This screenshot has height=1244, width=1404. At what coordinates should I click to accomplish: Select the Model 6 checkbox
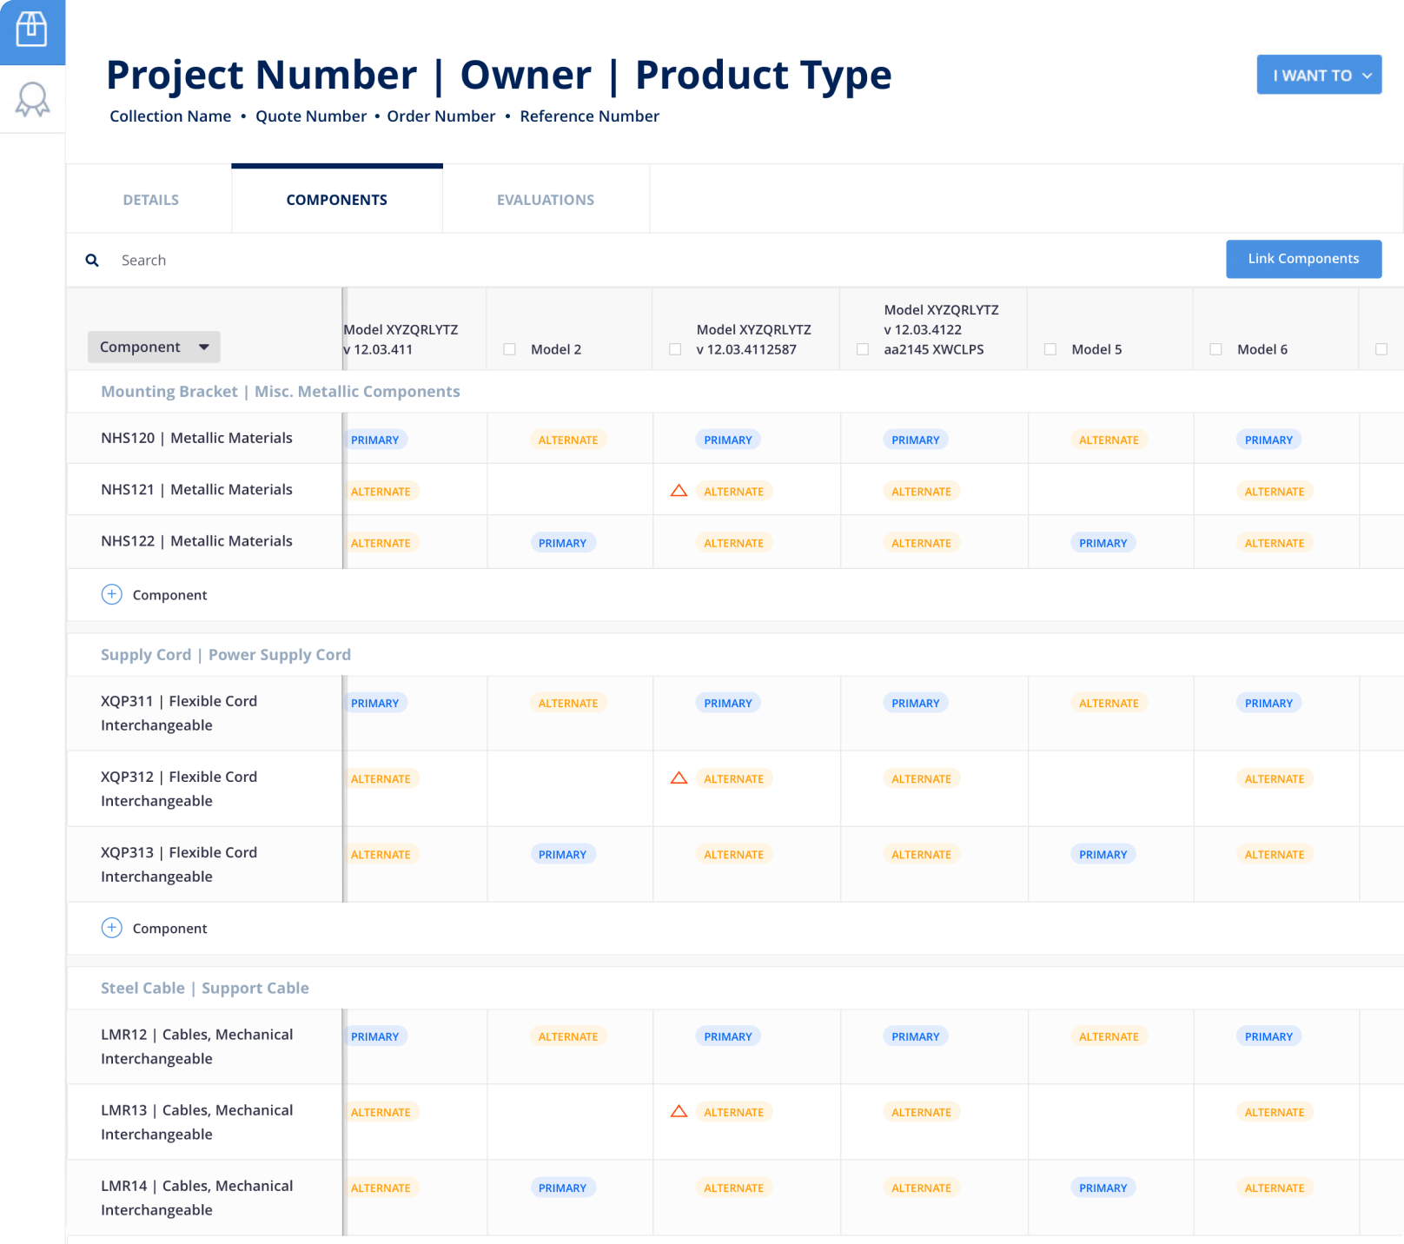pos(1216,349)
